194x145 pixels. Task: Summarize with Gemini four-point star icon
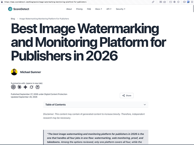(x=25, y=87)
